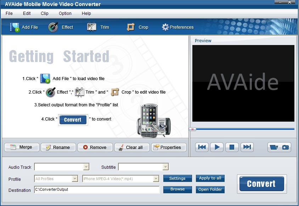Expand the Audio Track dropdown
Image resolution: width=299 pixels, height=206 pixels.
click(x=86, y=167)
